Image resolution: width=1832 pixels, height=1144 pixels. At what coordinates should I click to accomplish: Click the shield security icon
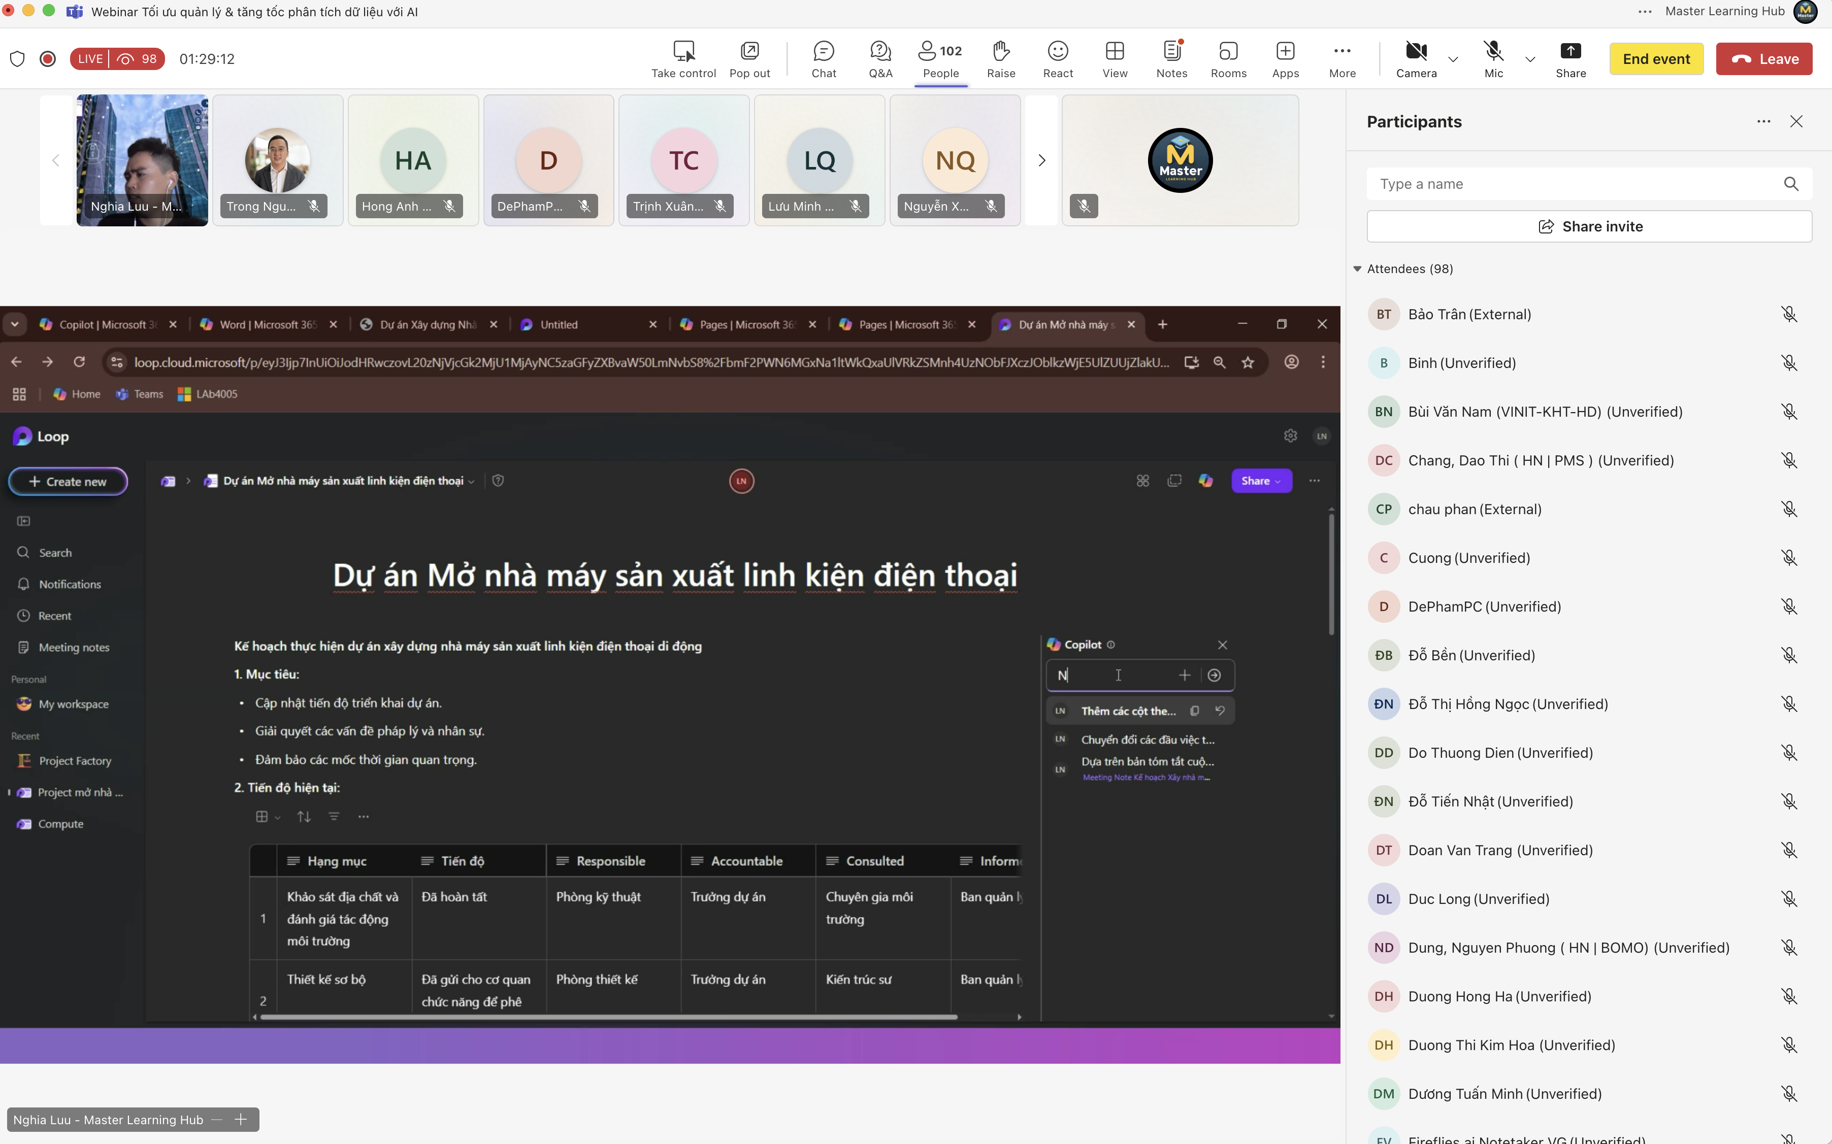17,59
